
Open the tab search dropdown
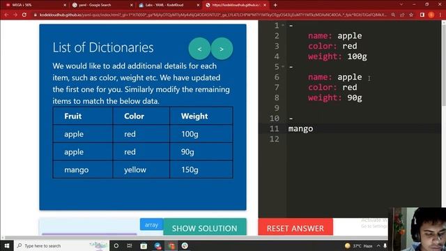tap(401, 5)
